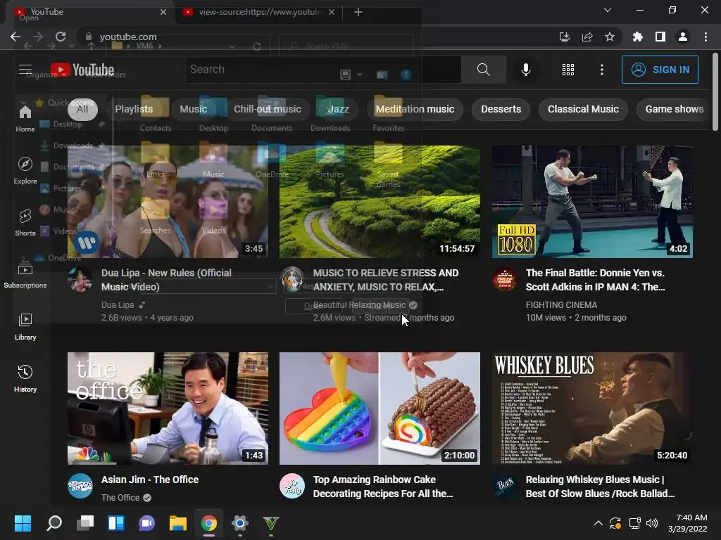Switch to the view-source browser tab
Image resolution: width=721 pixels, height=540 pixels.
click(x=258, y=12)
